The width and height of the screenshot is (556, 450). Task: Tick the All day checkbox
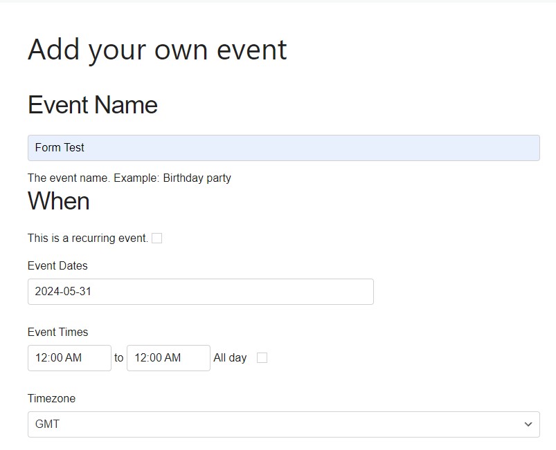[x=262, y=358]
